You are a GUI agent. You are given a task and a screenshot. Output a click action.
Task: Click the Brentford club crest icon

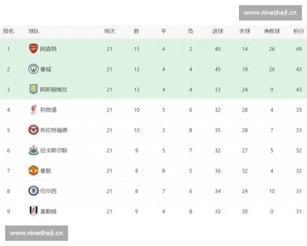pyautogui.click(x=33, y=130)
